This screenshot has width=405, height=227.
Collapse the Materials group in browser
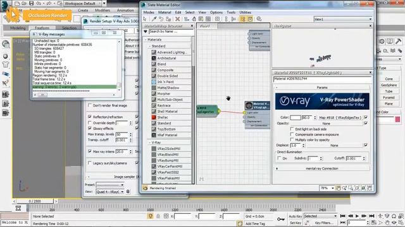(146, 40)
